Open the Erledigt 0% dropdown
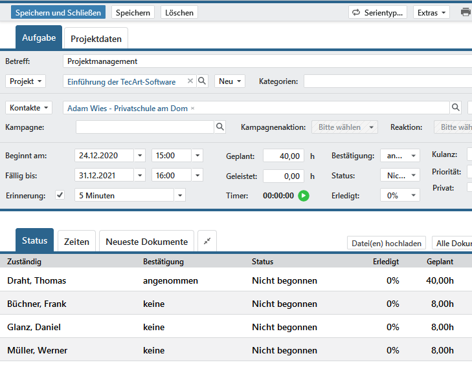The height and width of the screenshot is (367, 472). pyautogui.click(x=399, y=196)
